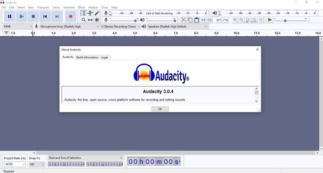Click the Trim audio icon
The width and height of the screenshot is (323, 173).
203,20
